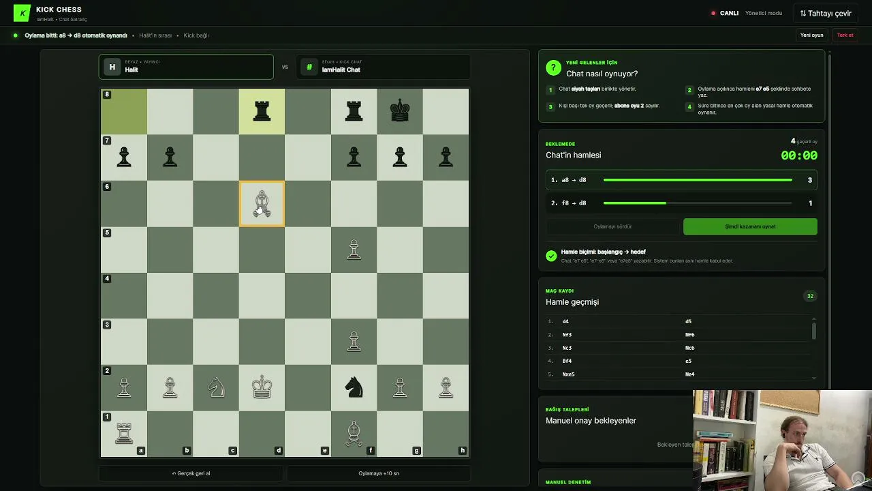872x491 pixels.
Task: Click the Halit white player card
Action: tap(186, 67)
